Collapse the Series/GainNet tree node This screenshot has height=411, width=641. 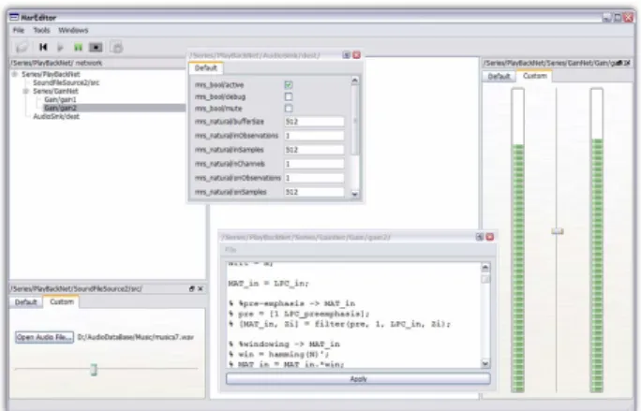click(25, 91)
